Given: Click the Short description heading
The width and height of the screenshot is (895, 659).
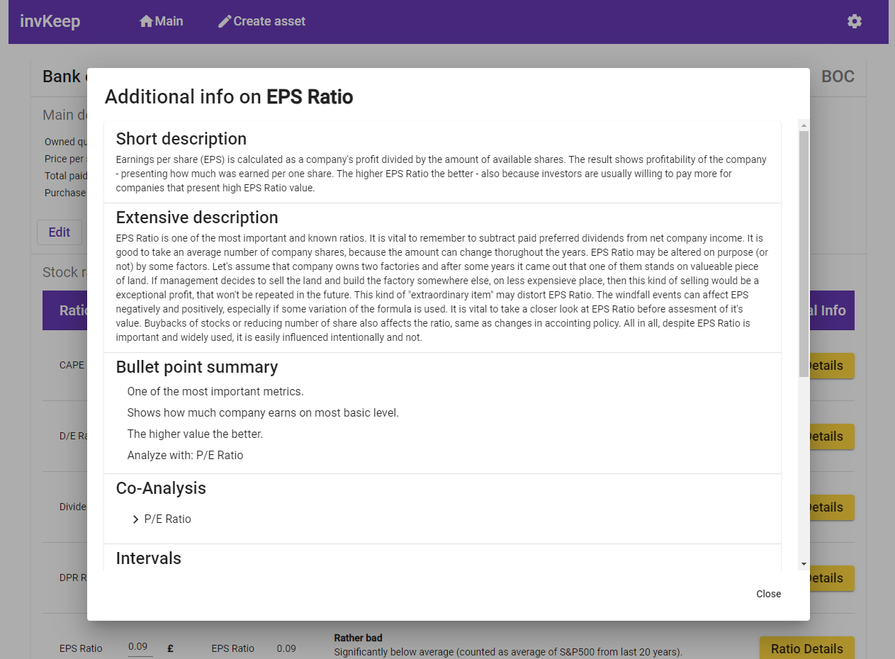Looking at the screenshot, I should [x=181, y=139].
